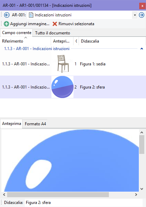Switch to Tutto il documento tab
The width and height of the screenshot is (146, 207).
[52, 33]
